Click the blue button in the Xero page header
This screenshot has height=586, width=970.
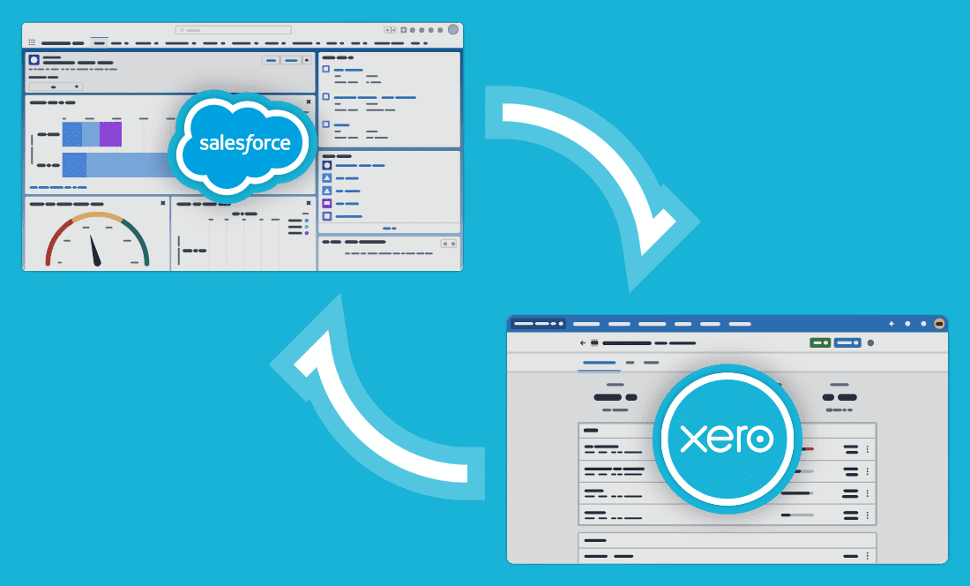point(847,342)
